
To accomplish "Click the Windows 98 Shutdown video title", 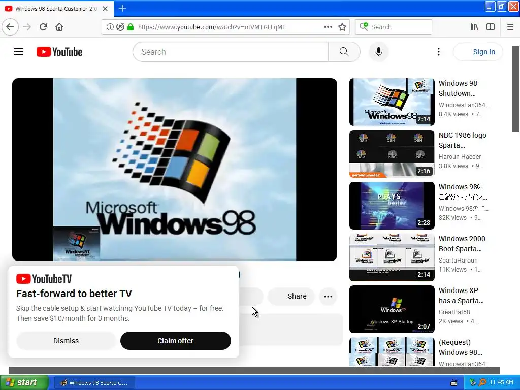I will click(458, 88).
